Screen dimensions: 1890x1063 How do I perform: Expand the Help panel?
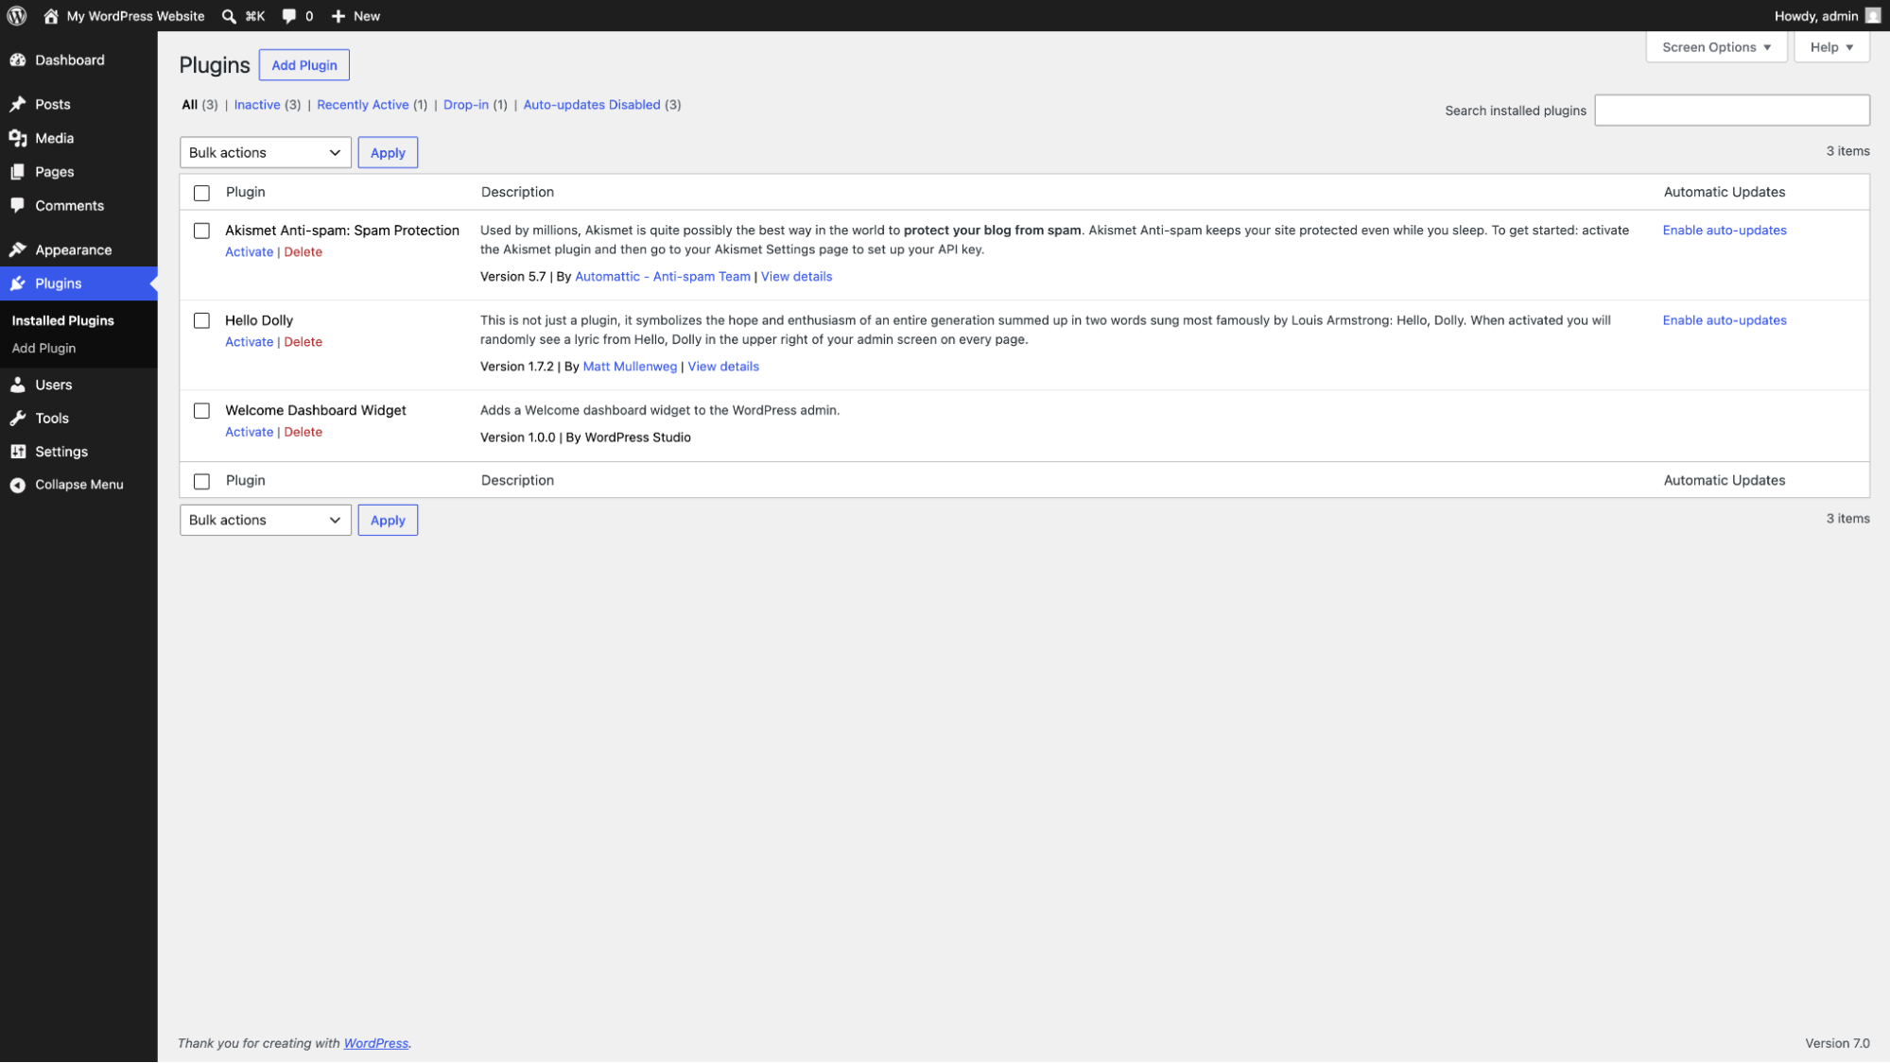[x=1831, y=47]
